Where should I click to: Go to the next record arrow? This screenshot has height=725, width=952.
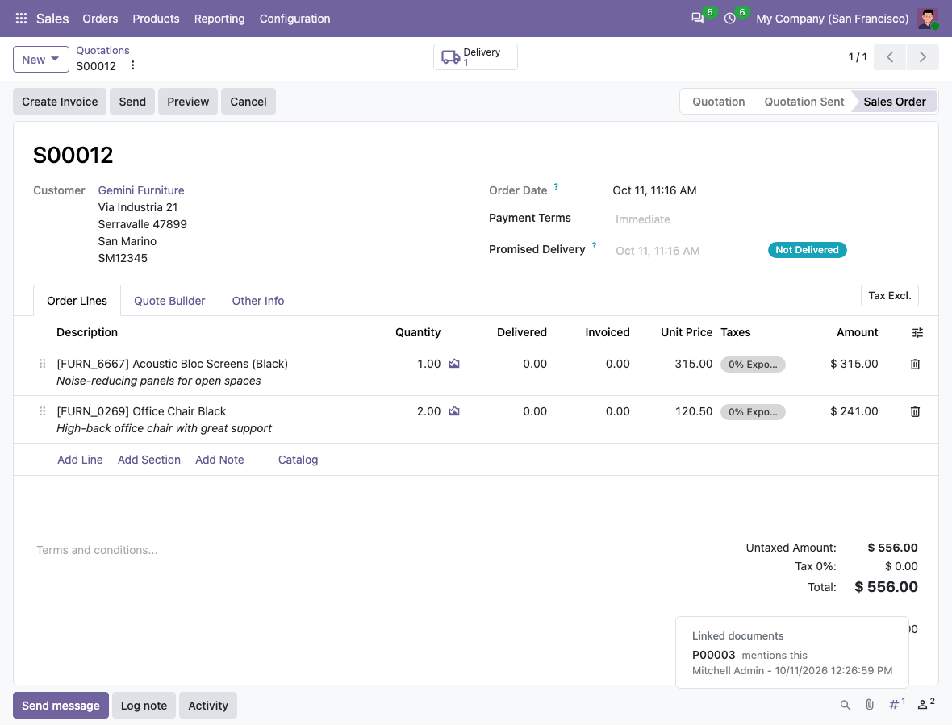point(923,57)
